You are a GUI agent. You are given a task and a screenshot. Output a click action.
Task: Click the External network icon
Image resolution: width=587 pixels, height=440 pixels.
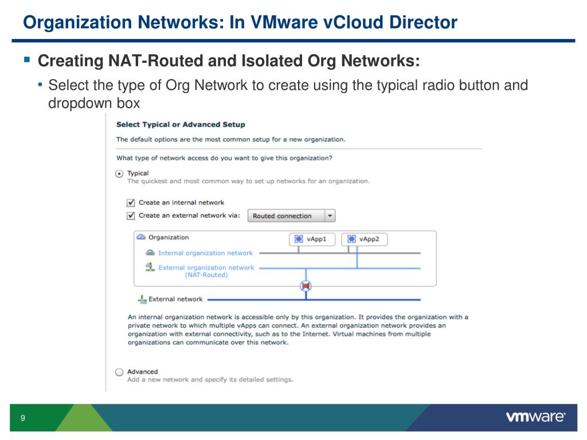tap(142, 299)
